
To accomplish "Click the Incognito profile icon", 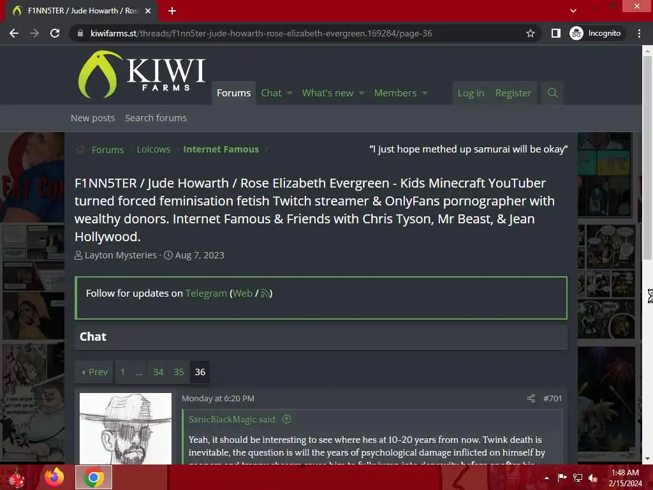I will 576,33.
